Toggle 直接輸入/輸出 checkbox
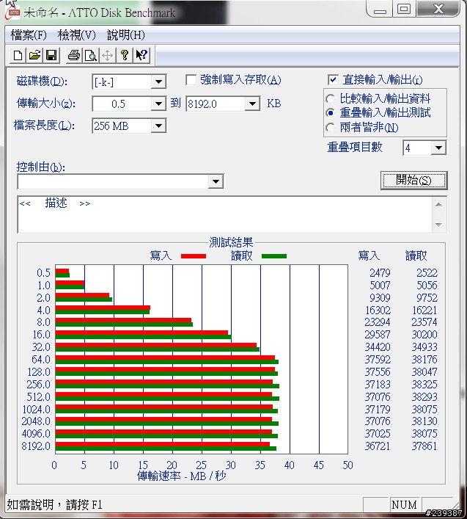The width and height of the screenshot is (467, 519). (333, 80)
